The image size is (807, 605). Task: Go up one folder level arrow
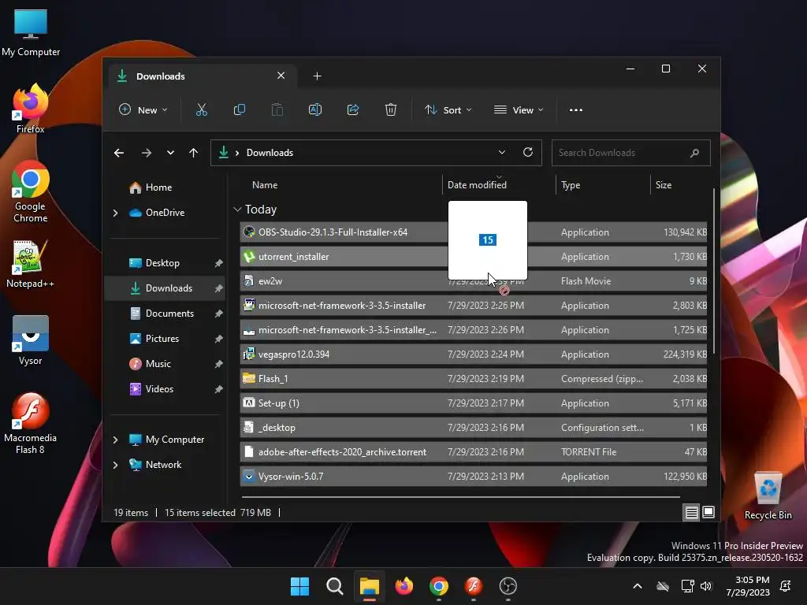coord(194,153)
